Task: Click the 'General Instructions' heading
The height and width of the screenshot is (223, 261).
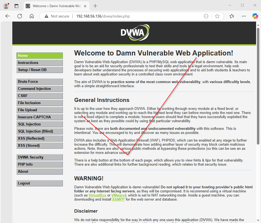Action: point(102,100)
